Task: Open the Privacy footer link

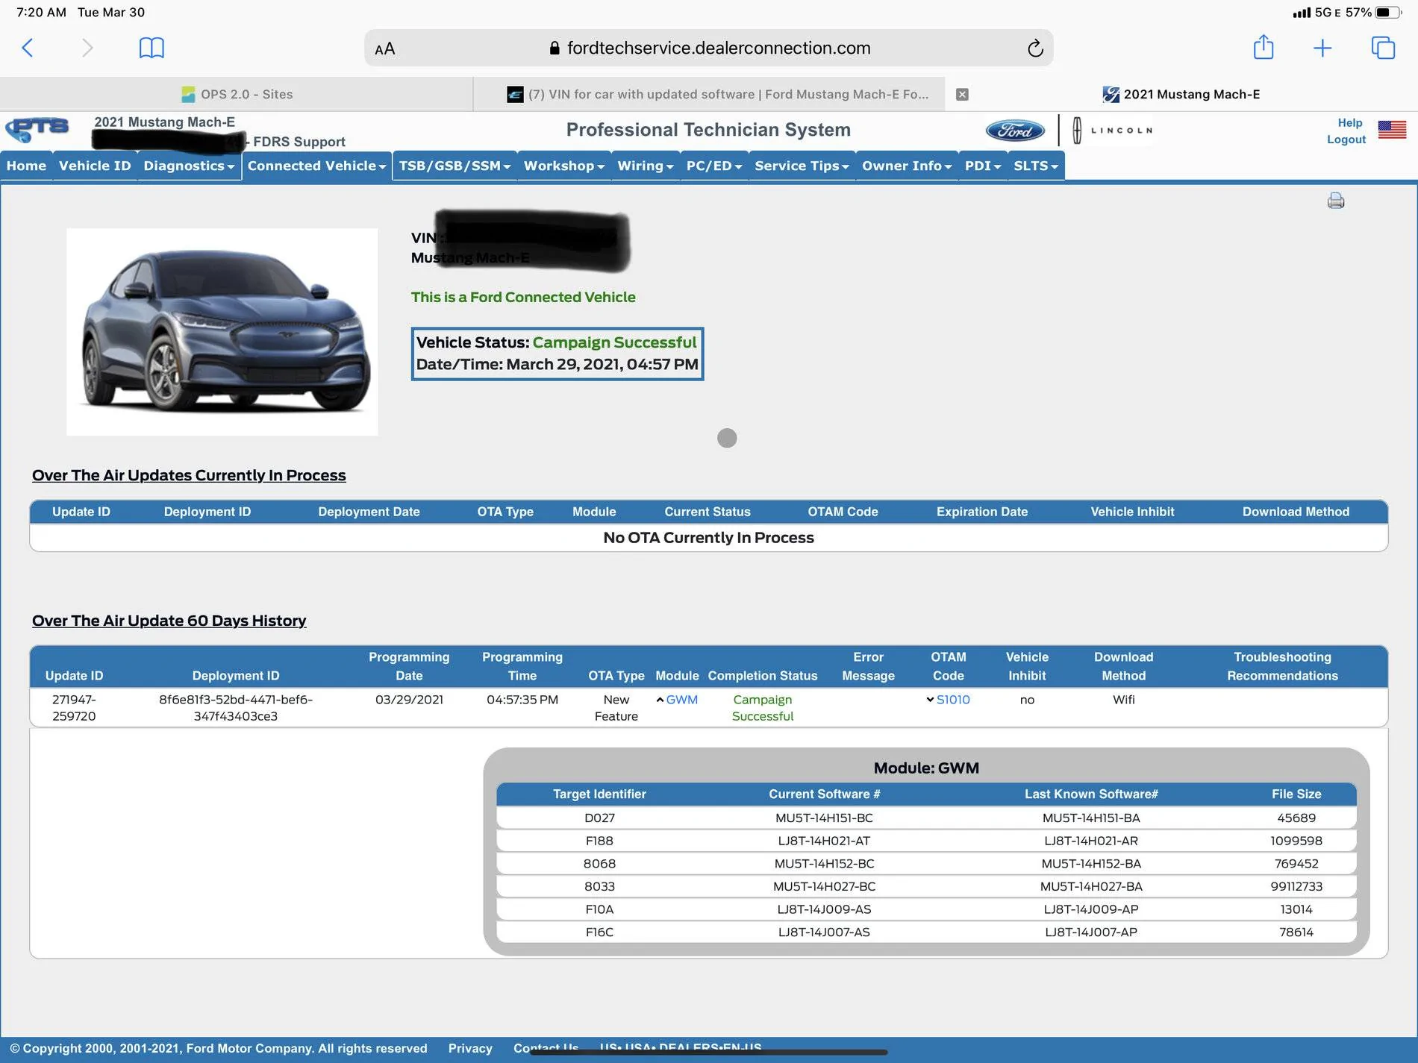Action: (470, 1048)
